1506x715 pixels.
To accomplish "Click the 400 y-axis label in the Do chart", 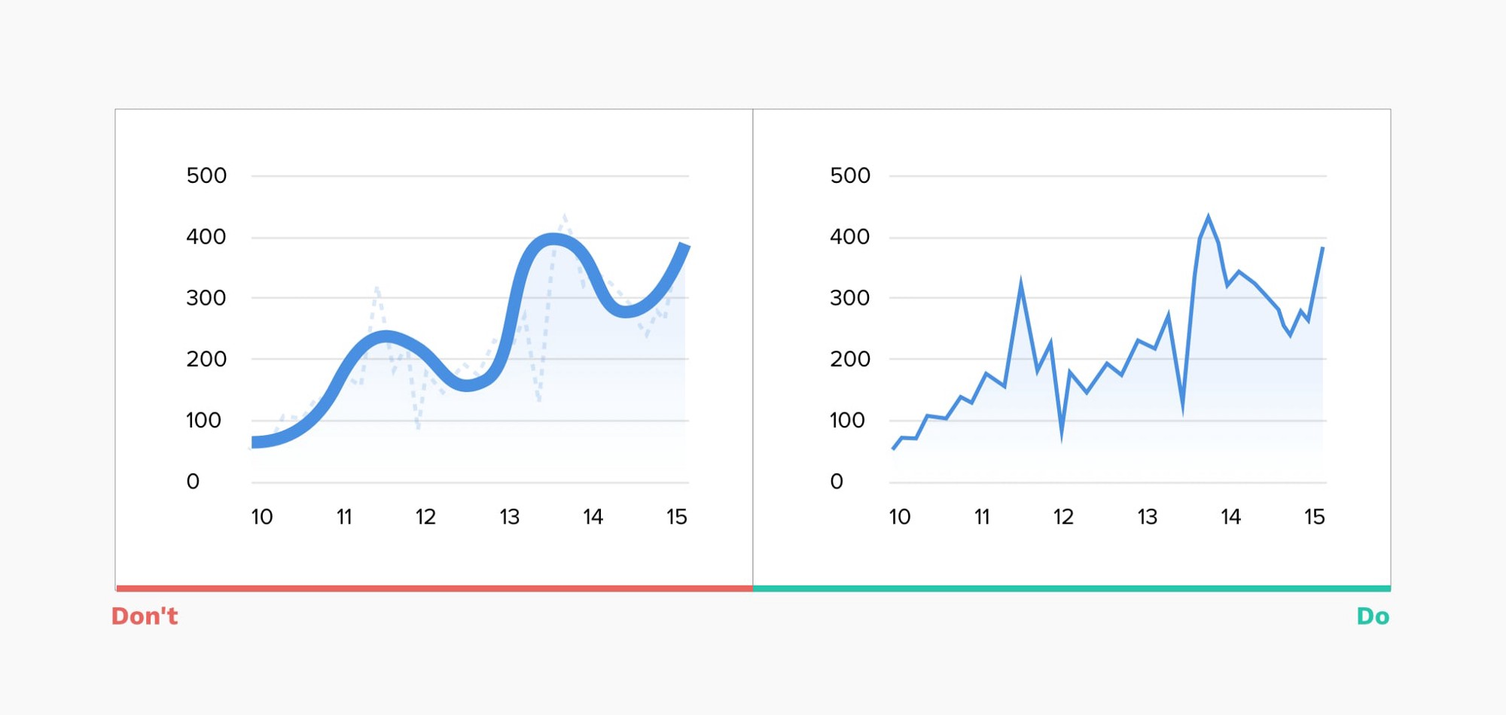I will pyautogui.click(x=850, y=237).
